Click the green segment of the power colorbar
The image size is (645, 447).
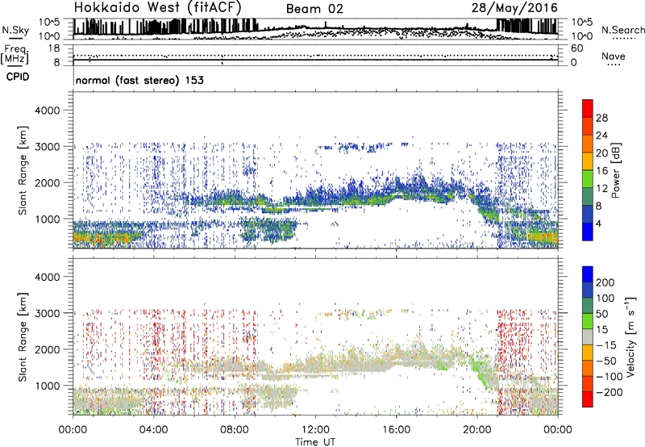coord(588,178)
